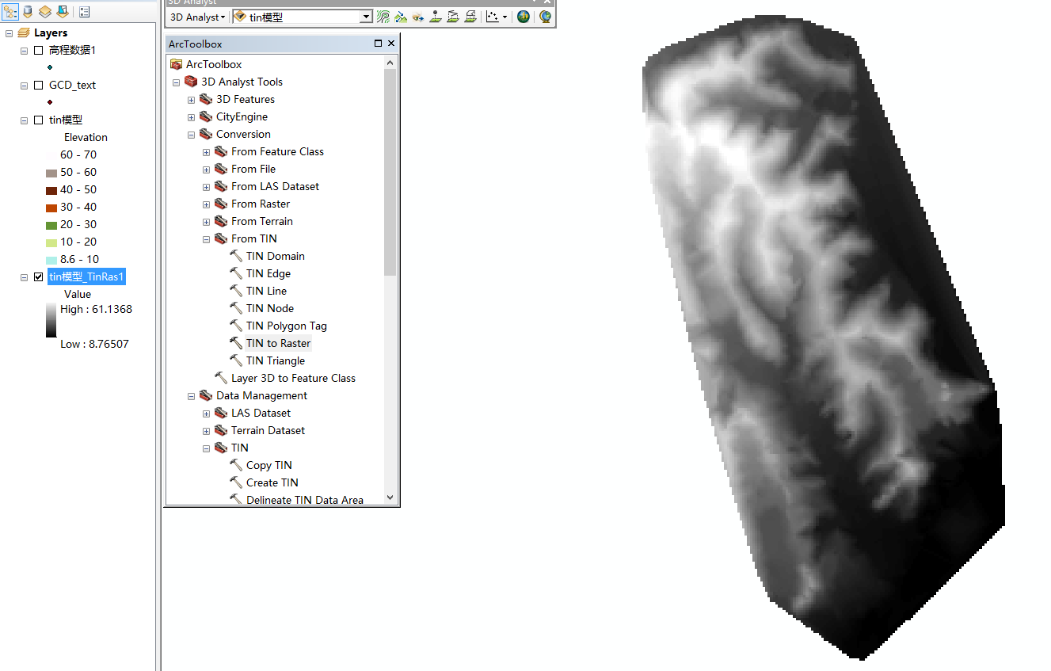
Task: Enable the 高程数据1 layer checkbox
Action: [x=38, y=50]
